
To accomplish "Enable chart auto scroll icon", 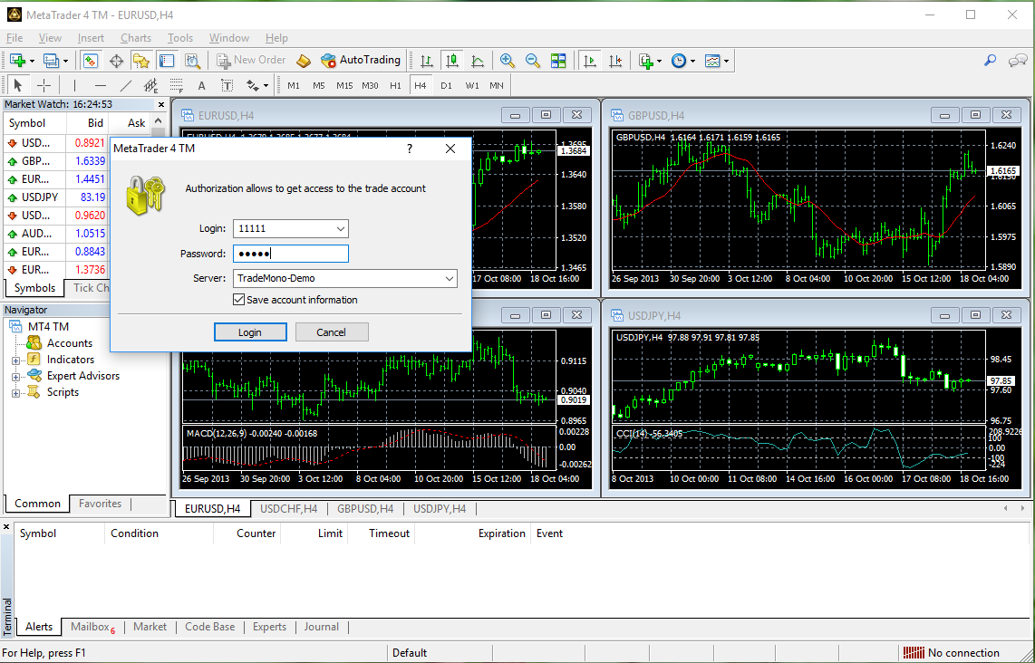I will click(590, 61).
